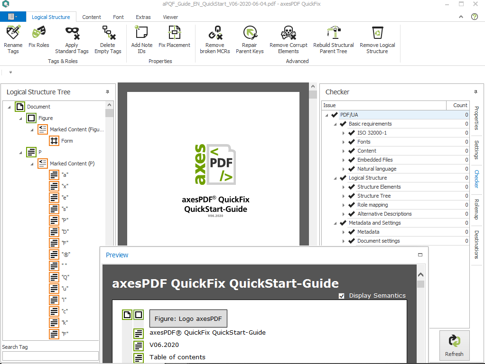Open the Settings side tab

[x=476, y=150]
